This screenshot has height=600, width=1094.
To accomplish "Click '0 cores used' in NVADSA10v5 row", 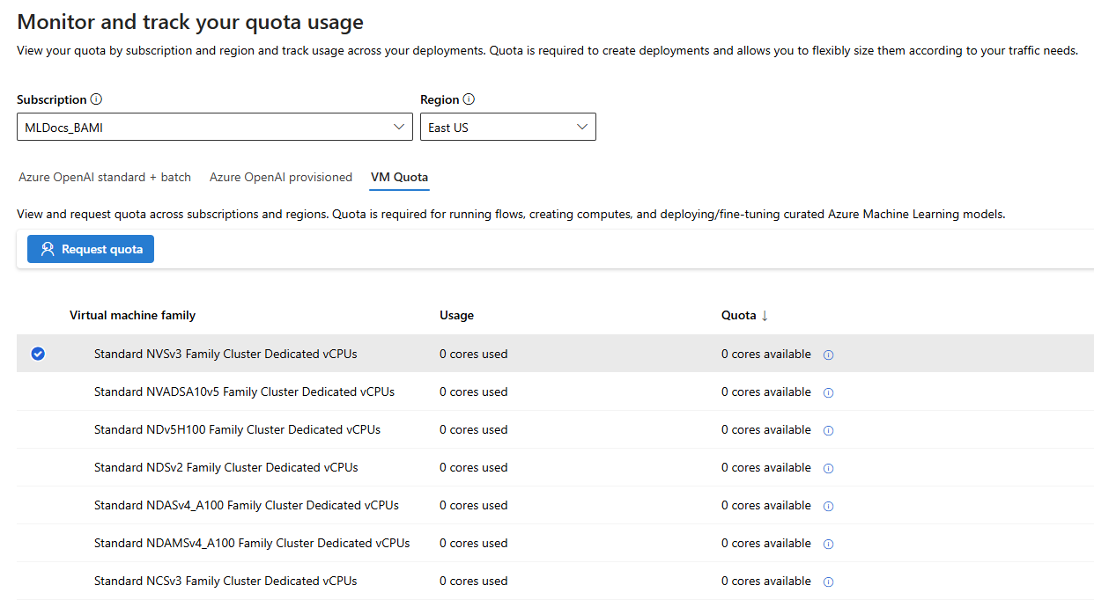I will (x=474, y=391).
